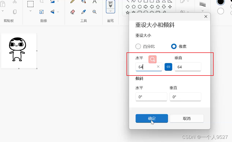Select black Color 1 swatch

click(x=221, y=2)
